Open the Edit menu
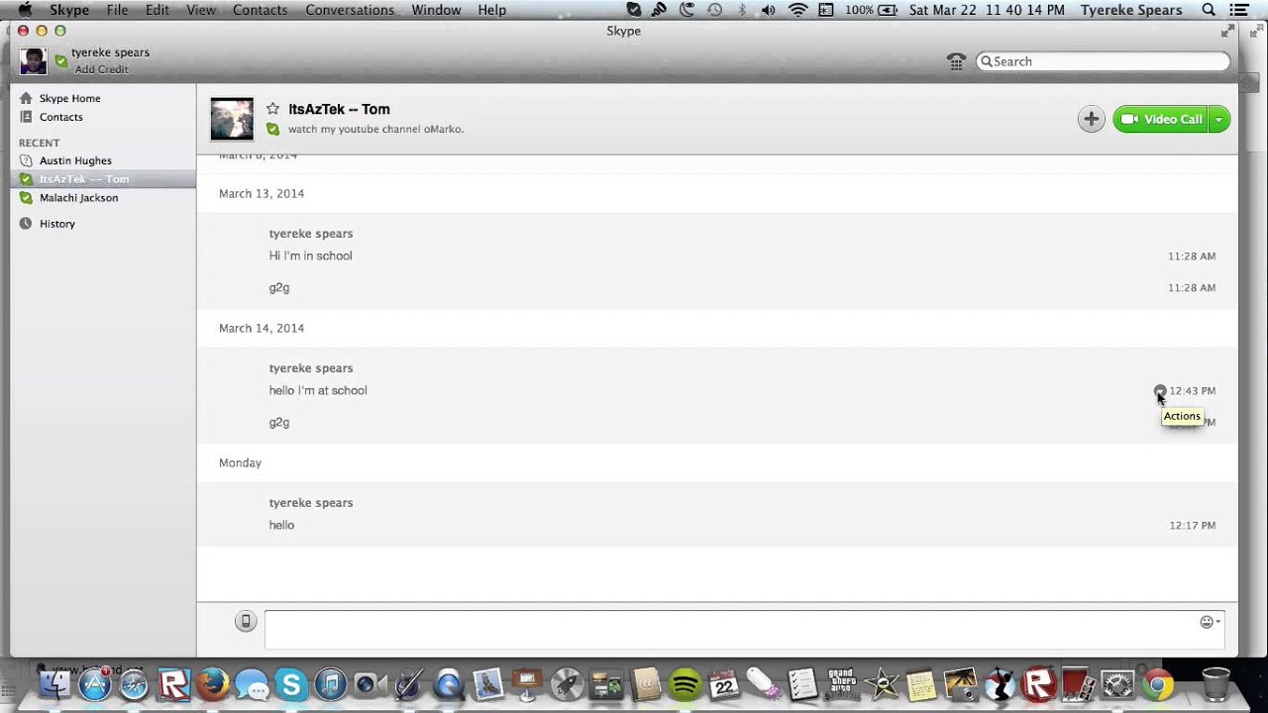 [x=157, y=10]
